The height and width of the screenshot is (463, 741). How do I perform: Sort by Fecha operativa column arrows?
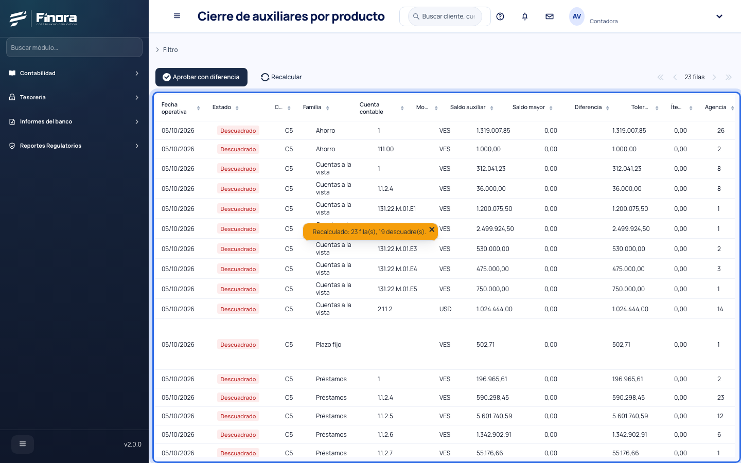pyautogui.click(x=198, y=108)
